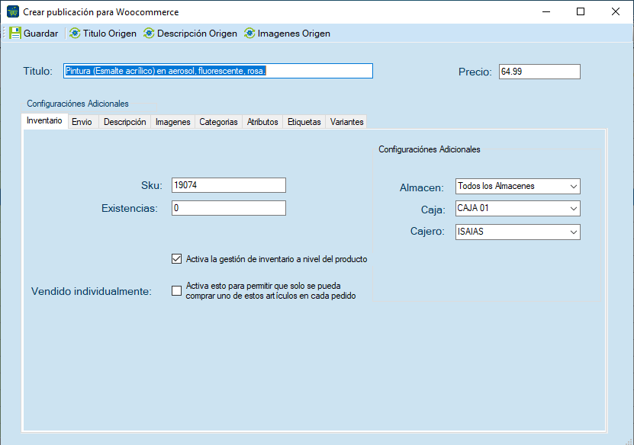
Task: Uncheck inventory management at product level checkbox
Action: 177,259
